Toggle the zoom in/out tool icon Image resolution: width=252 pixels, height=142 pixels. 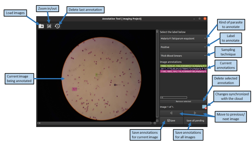49,26
